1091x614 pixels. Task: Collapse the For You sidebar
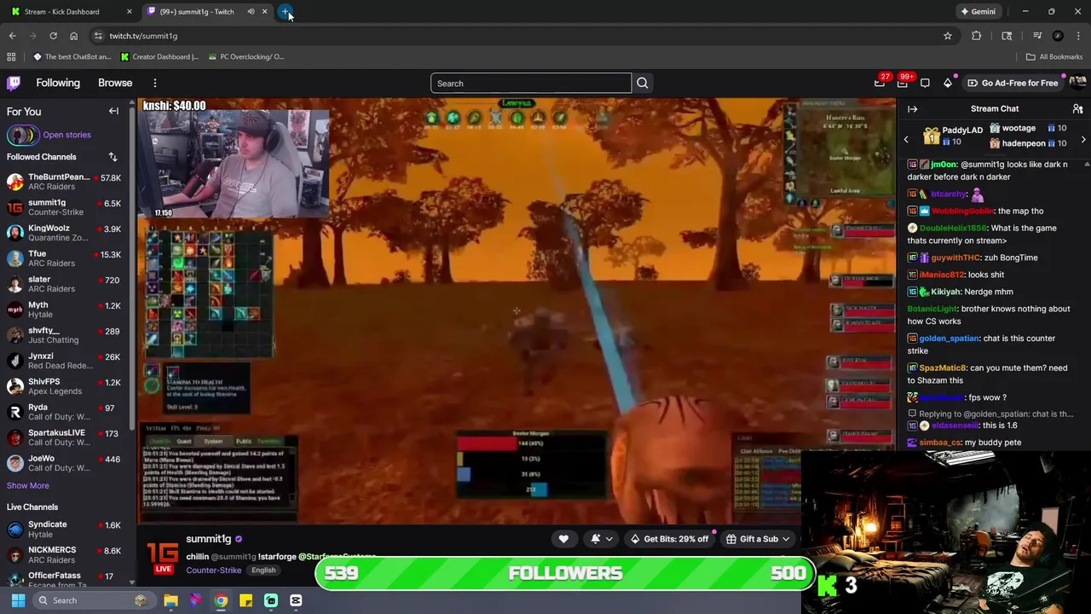point(113,111)
